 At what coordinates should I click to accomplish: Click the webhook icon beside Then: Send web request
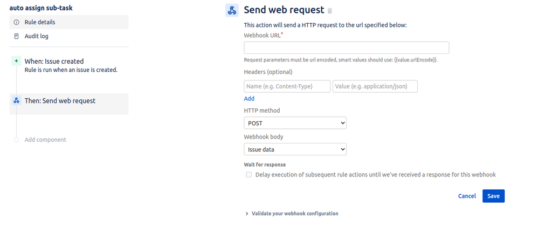[x=16, y=101]
